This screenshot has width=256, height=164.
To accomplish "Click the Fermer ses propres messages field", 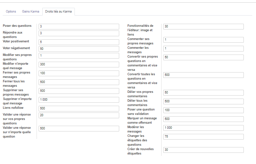I will coord(79,73).
